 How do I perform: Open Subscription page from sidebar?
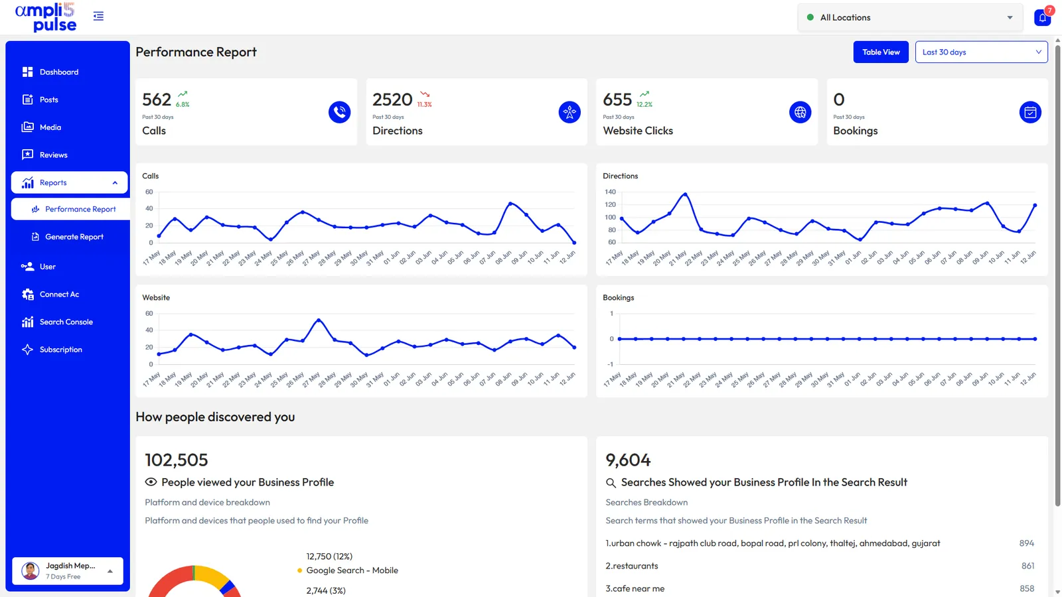coord(61,350)
